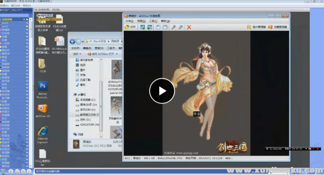The image size is (324, 175).
Task: Zoom out with the magnifier icon
Action: coord(180,27)
